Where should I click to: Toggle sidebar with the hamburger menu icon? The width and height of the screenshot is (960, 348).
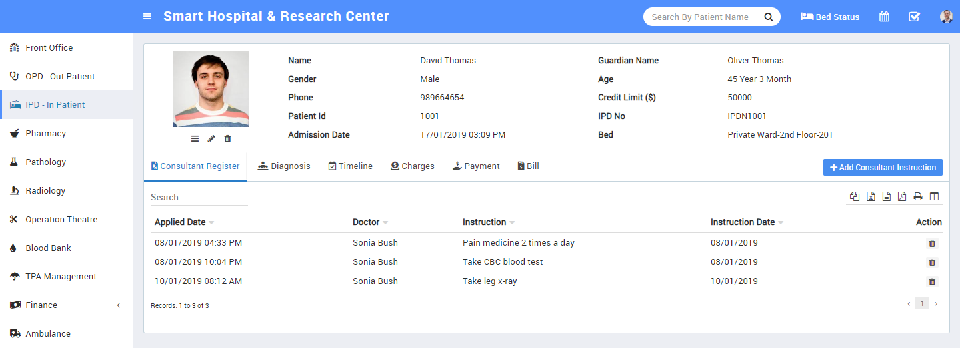[x=147, y=17]
